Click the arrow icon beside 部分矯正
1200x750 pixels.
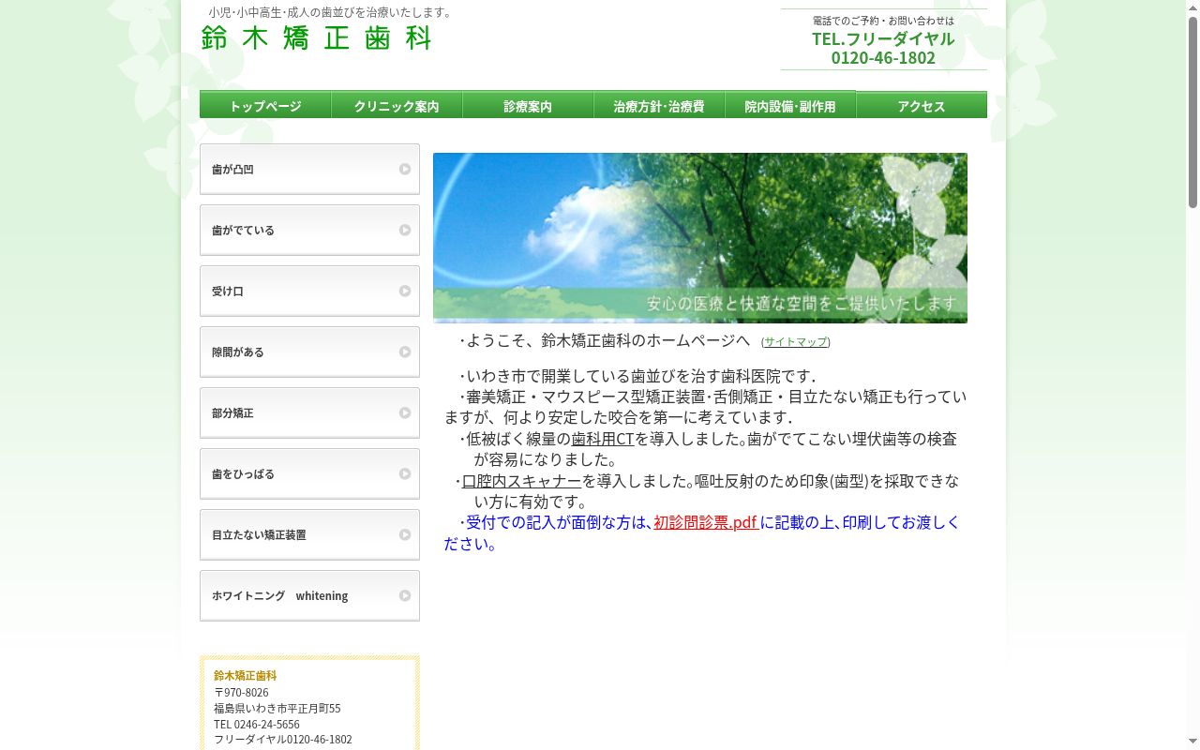point(405,413)
